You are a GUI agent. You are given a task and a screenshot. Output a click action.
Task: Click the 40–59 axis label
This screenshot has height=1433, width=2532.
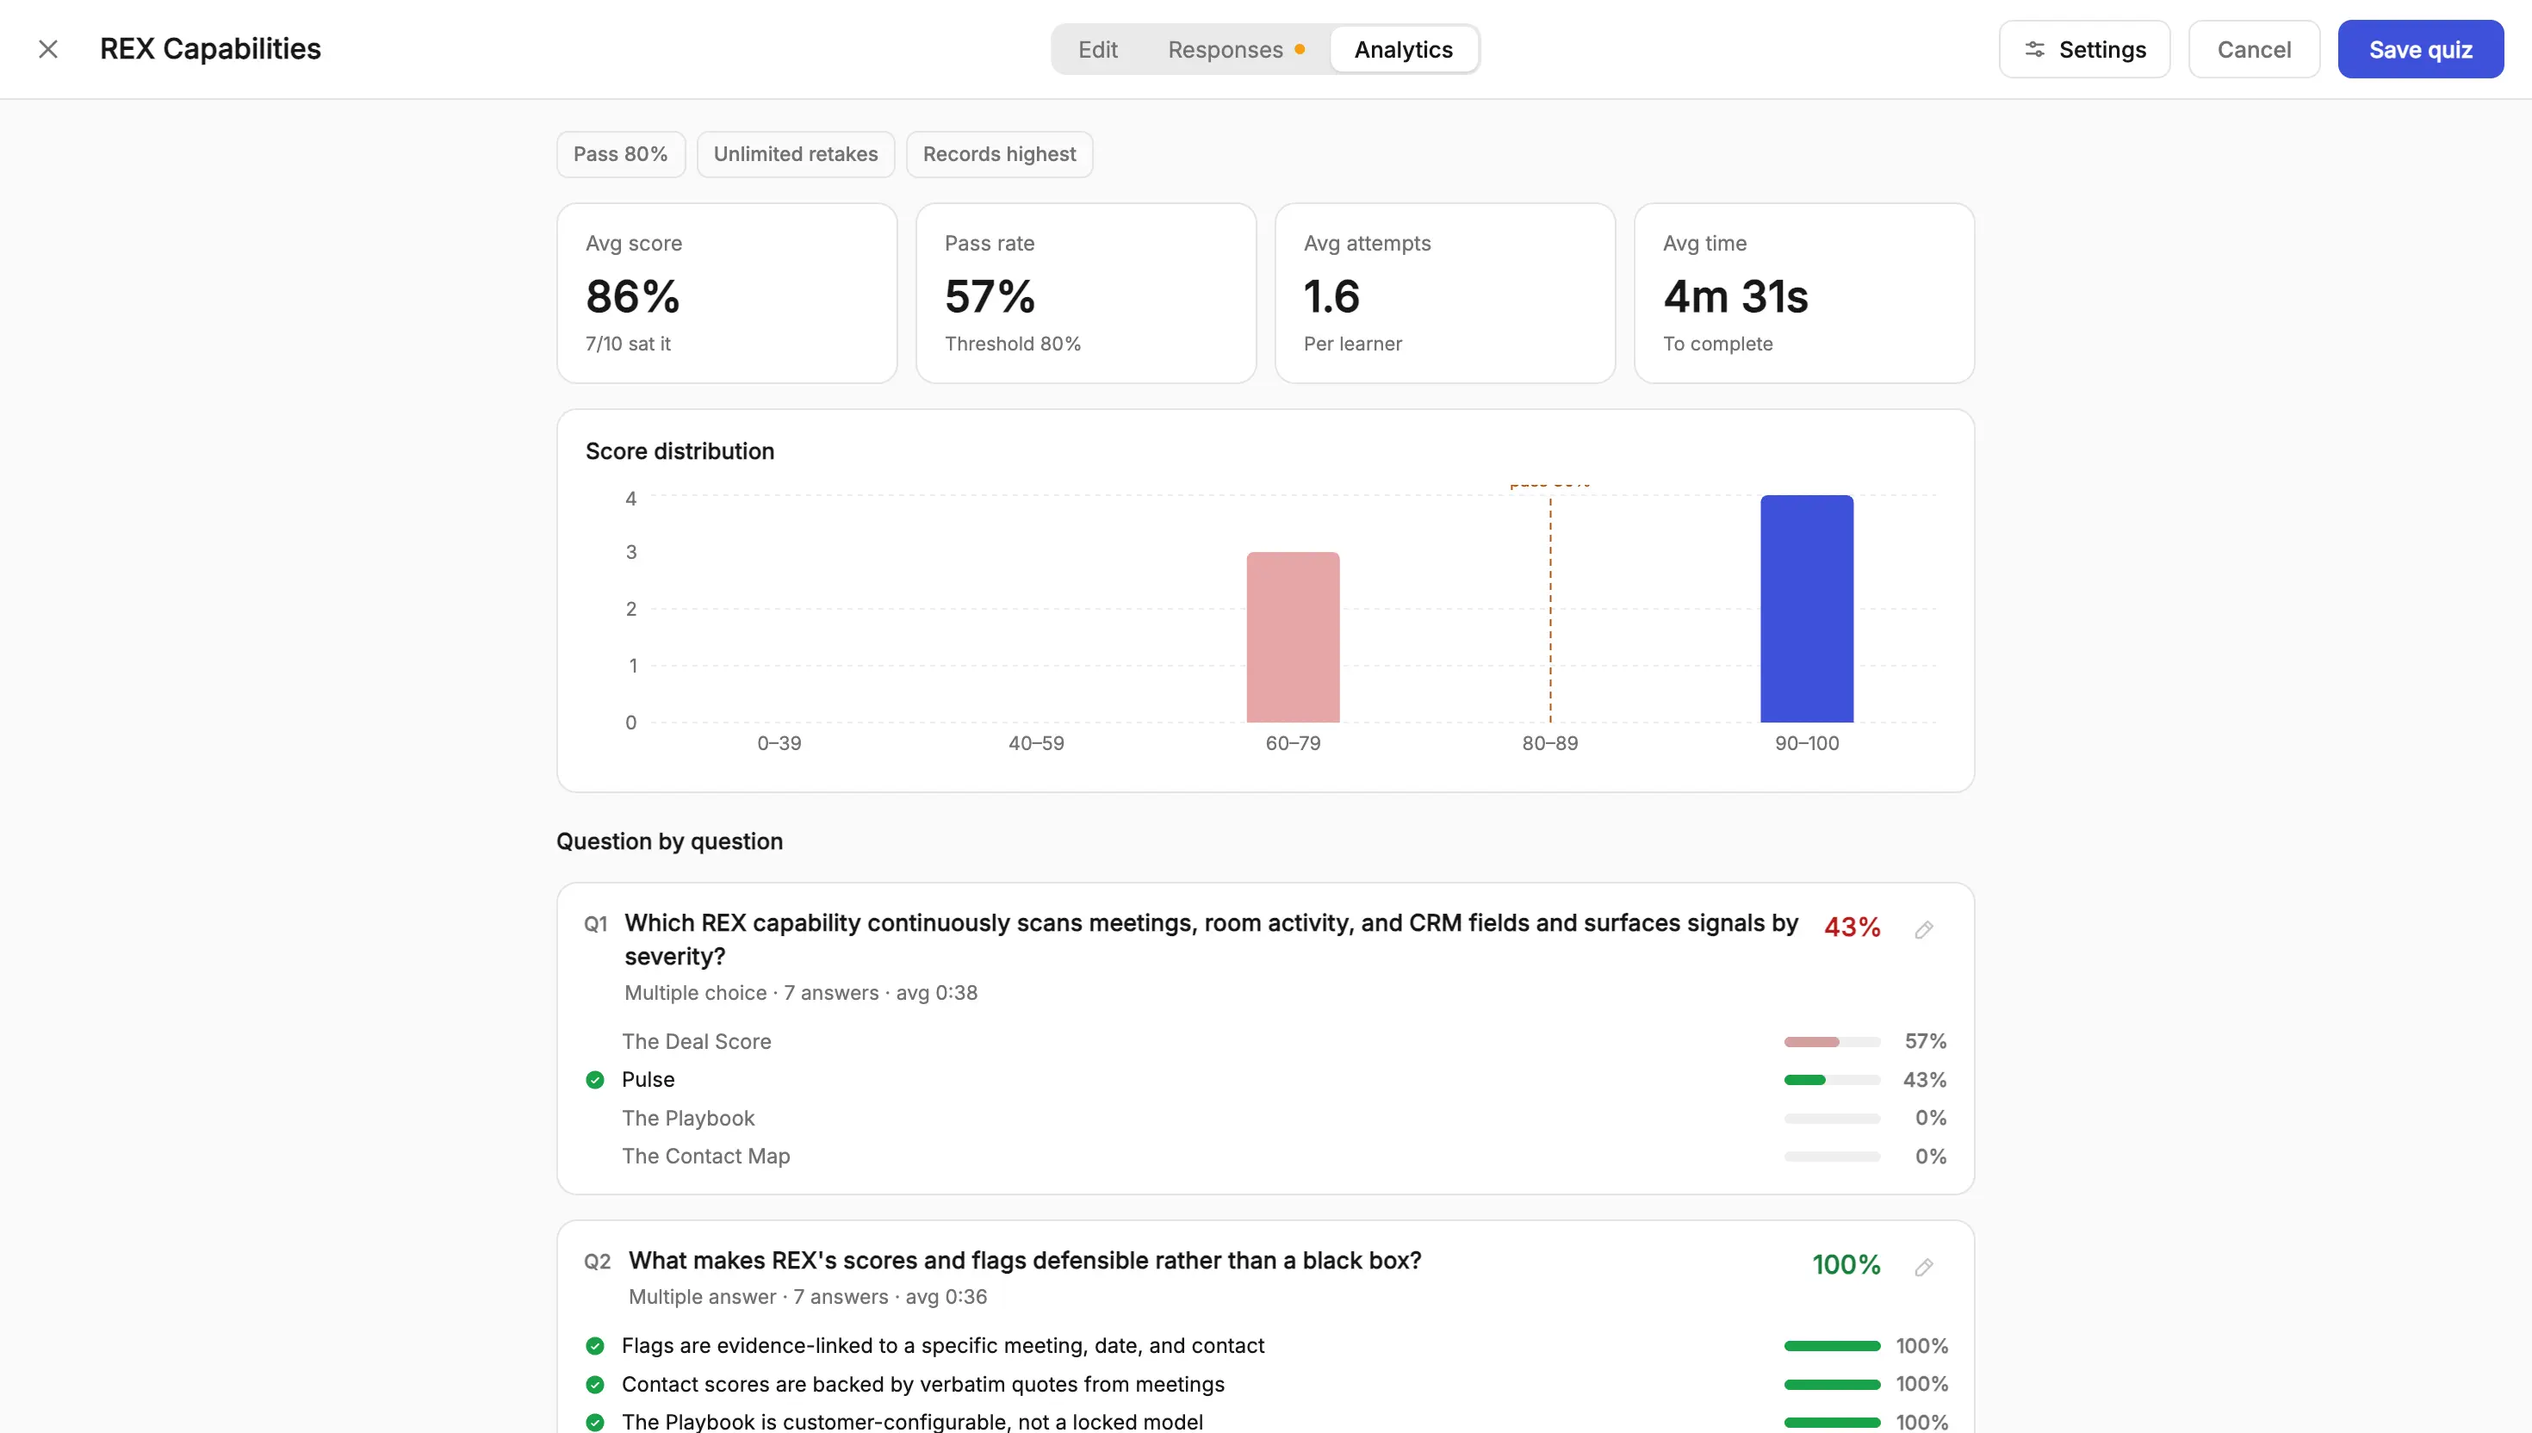(x=1036, y=743)
